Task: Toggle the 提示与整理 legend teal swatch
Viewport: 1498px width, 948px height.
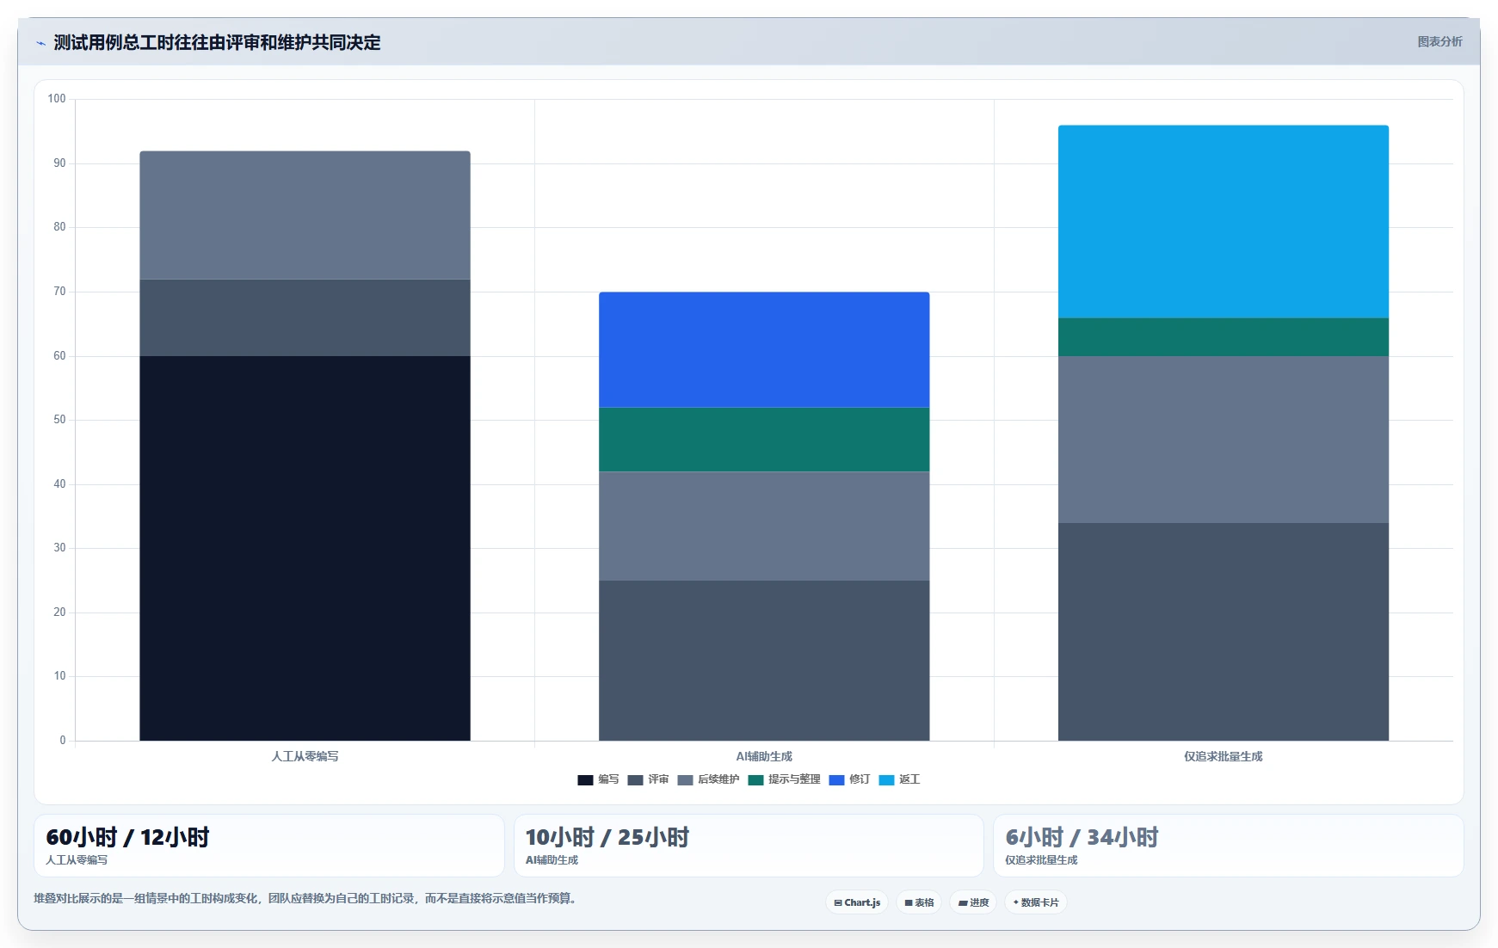Action: tap(755, 780)
